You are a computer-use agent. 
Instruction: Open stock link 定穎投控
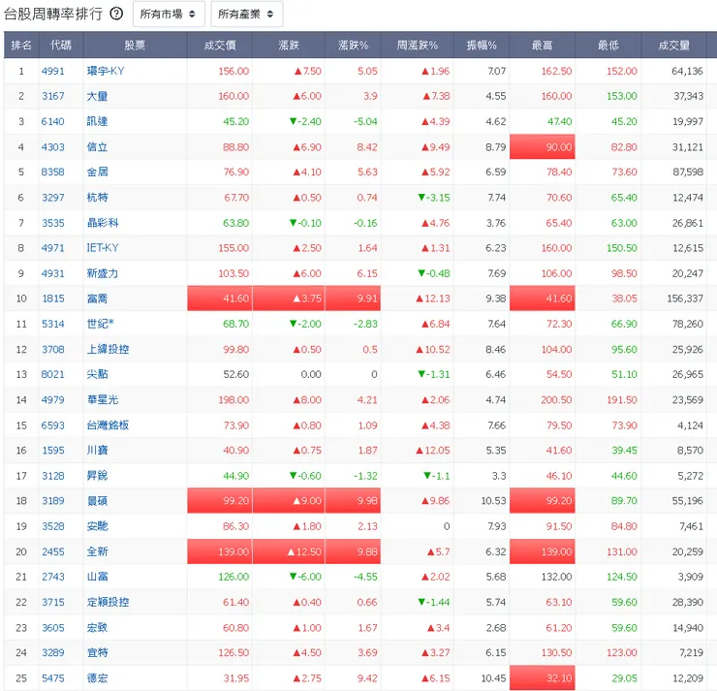108,602
